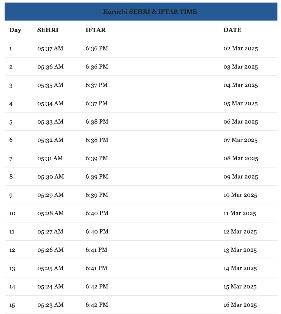
Task: Select the date 16 Mar 2025
Action: point(240,305)
